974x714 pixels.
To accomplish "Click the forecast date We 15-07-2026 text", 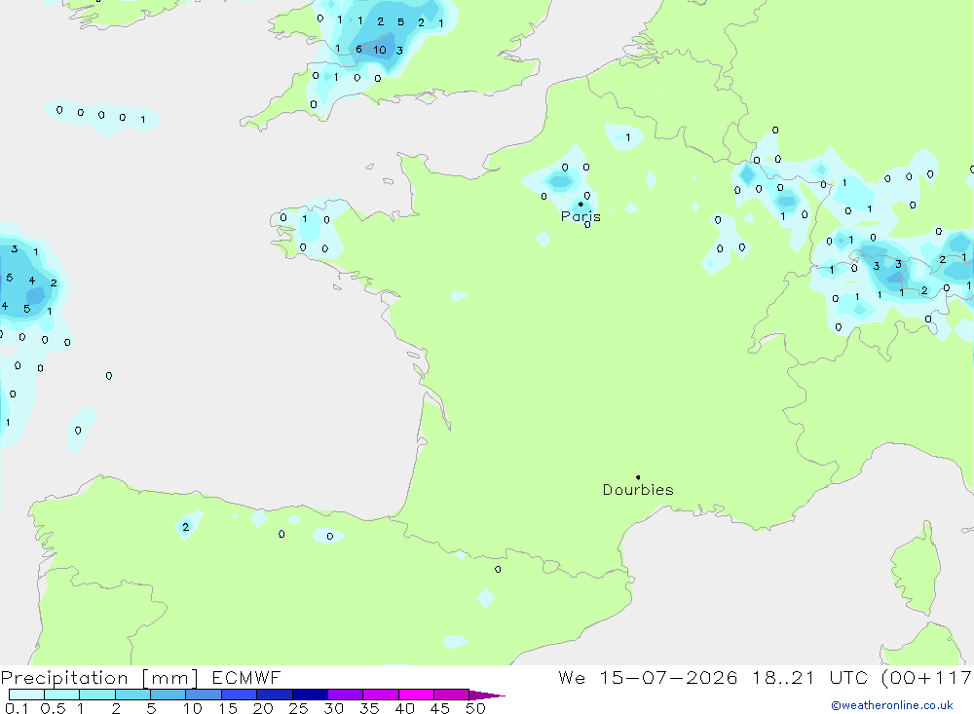I will pos(648,677).
